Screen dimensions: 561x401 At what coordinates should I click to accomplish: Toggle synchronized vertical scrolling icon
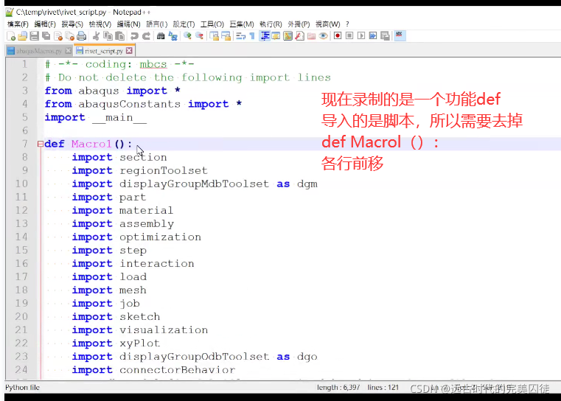pyautogui.click(x=214, y=36)
